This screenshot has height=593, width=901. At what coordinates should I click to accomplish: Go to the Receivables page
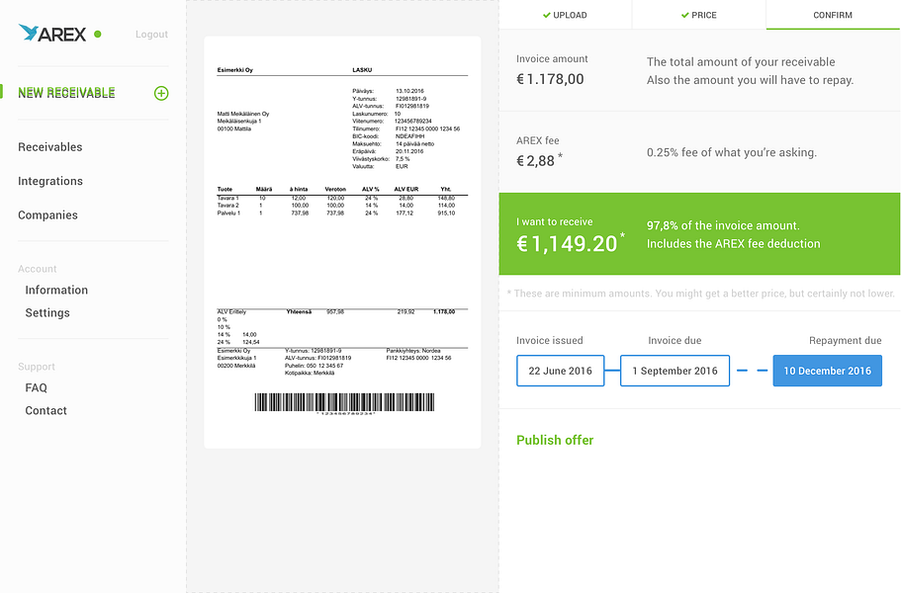(50, 147)
